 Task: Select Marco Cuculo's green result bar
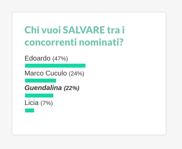click(x=40, y=81)
